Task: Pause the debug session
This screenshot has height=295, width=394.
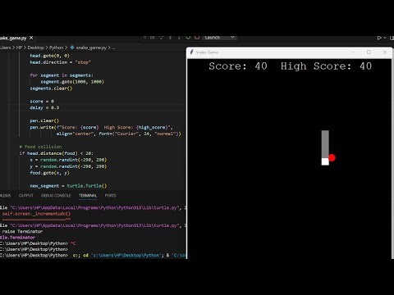Action: click(x=153, y=38)
